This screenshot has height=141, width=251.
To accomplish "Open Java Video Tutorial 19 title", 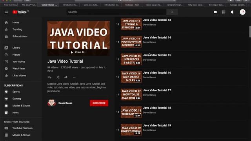I will click(157, 125).
